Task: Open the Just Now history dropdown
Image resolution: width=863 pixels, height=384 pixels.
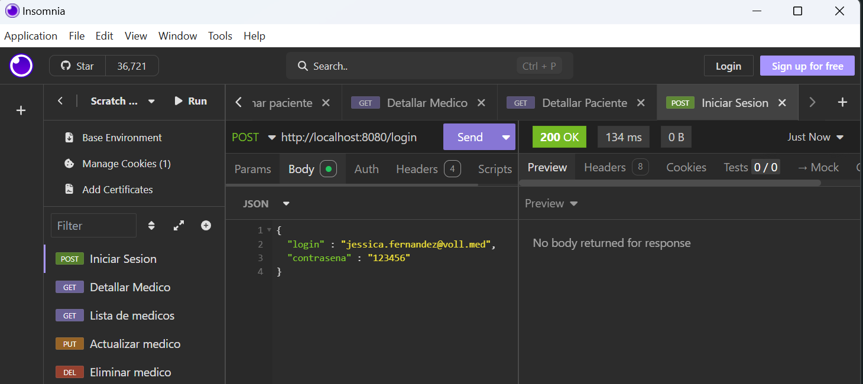Action: point(817,137)
